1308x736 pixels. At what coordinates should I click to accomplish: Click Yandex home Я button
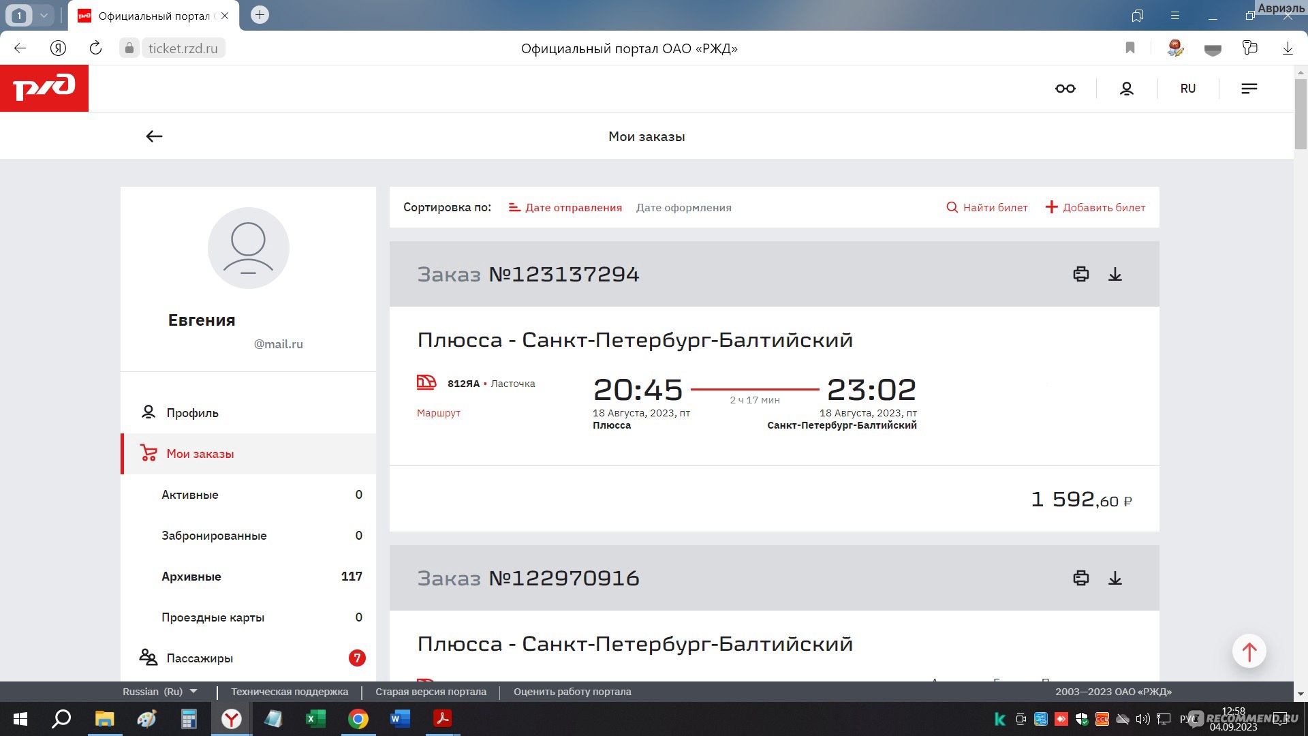[x=59, y=48]
